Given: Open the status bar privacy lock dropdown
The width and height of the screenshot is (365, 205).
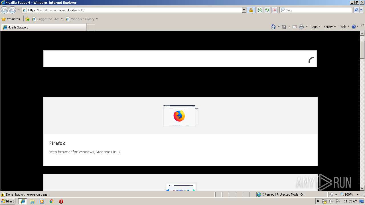Looking at the screenshot, I should tap(333, 195).
